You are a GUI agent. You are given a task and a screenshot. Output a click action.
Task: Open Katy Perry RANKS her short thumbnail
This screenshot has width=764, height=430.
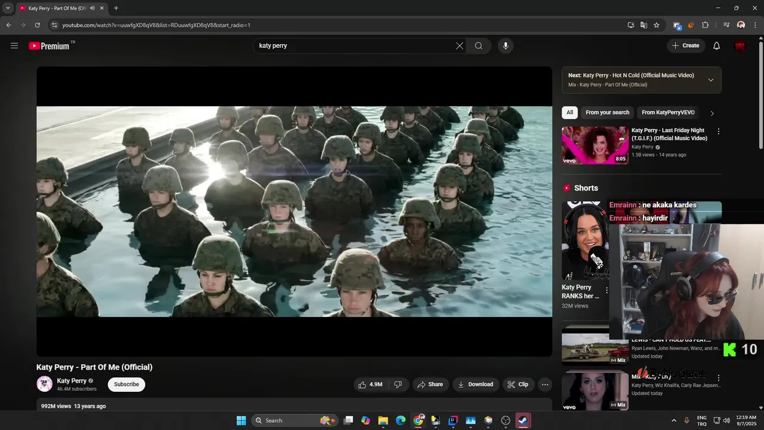(x=585, y=241)
